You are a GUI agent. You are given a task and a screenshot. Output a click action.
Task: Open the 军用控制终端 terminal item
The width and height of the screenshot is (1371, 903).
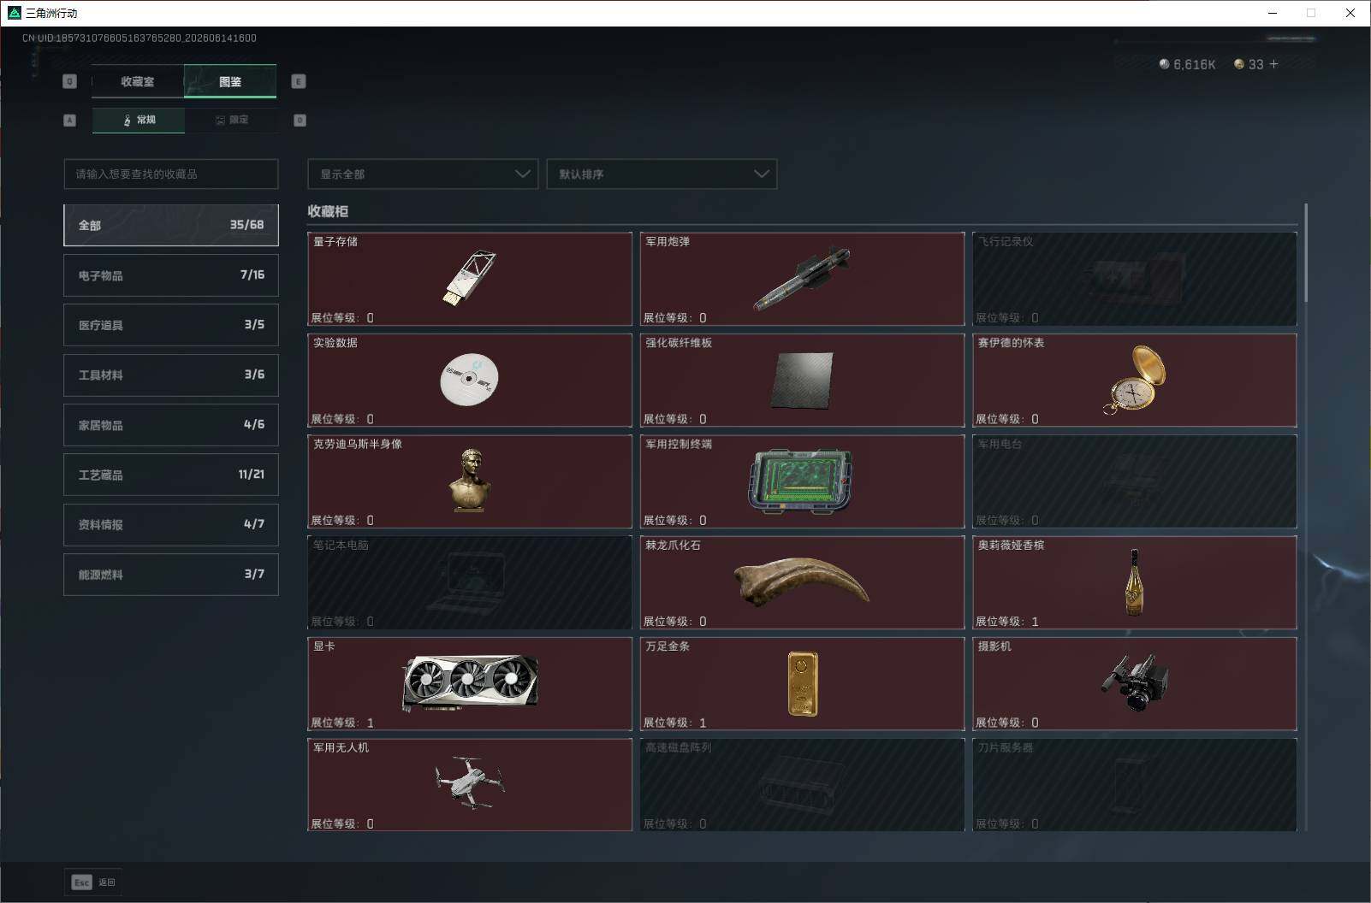[x=802, y=481]
